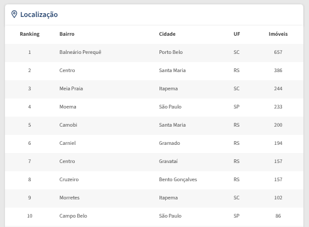Image resolution: width=309 pixels, height=227 pixels.
Task: Click the Cidade column header
Action: (167, 34)
